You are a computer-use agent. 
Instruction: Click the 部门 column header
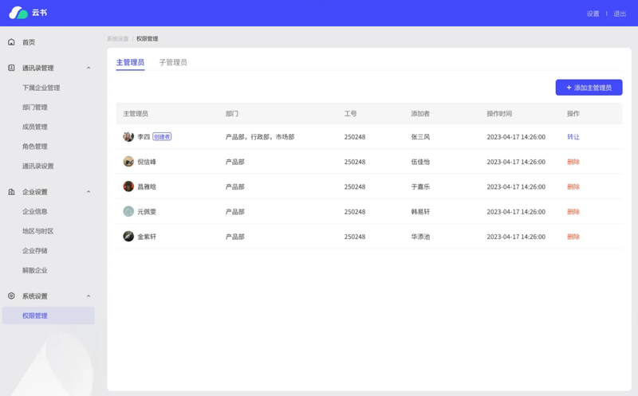tap(232, 114)
